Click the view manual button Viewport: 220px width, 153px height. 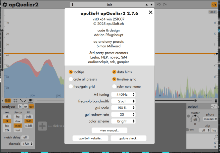[x=110, y=130]
